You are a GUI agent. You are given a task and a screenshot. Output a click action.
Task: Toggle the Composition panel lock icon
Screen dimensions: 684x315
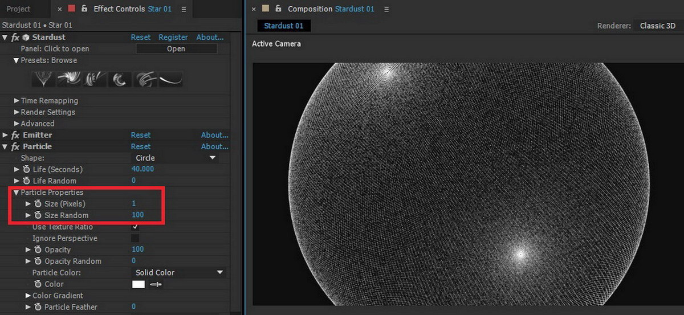click(279, 9)
